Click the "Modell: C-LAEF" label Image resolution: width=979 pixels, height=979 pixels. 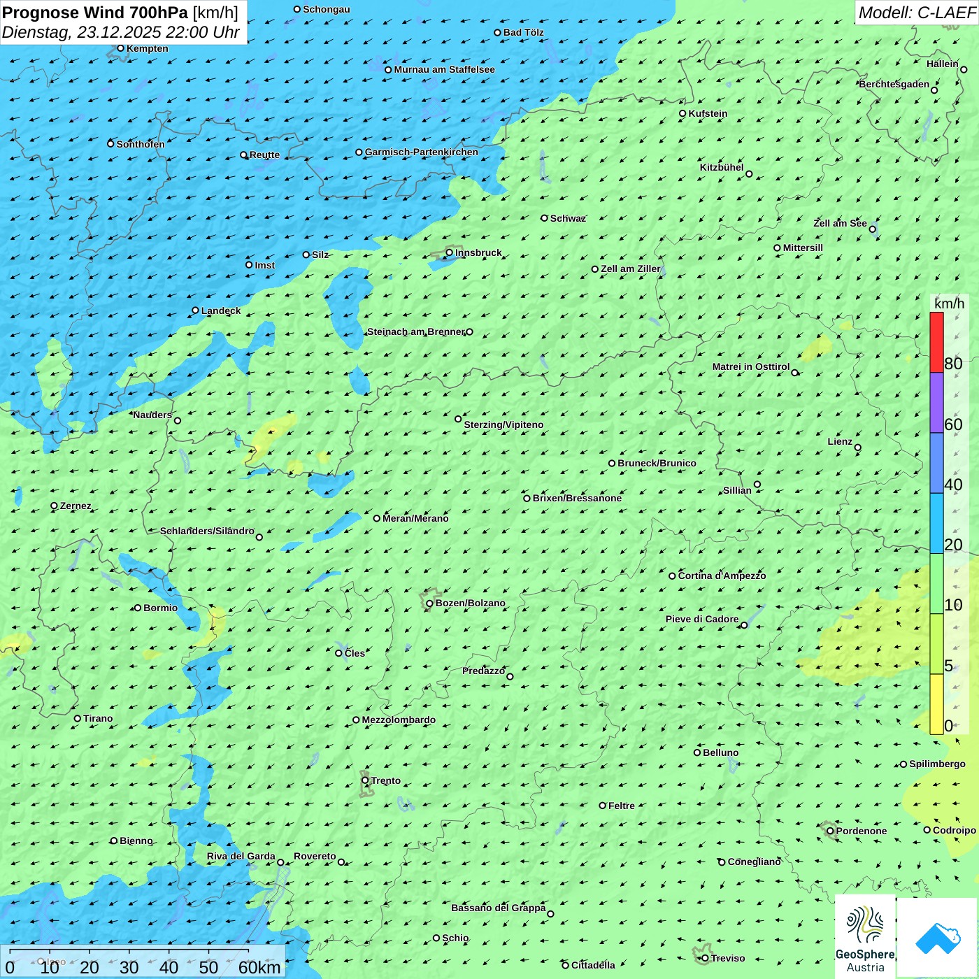(917, 13)
